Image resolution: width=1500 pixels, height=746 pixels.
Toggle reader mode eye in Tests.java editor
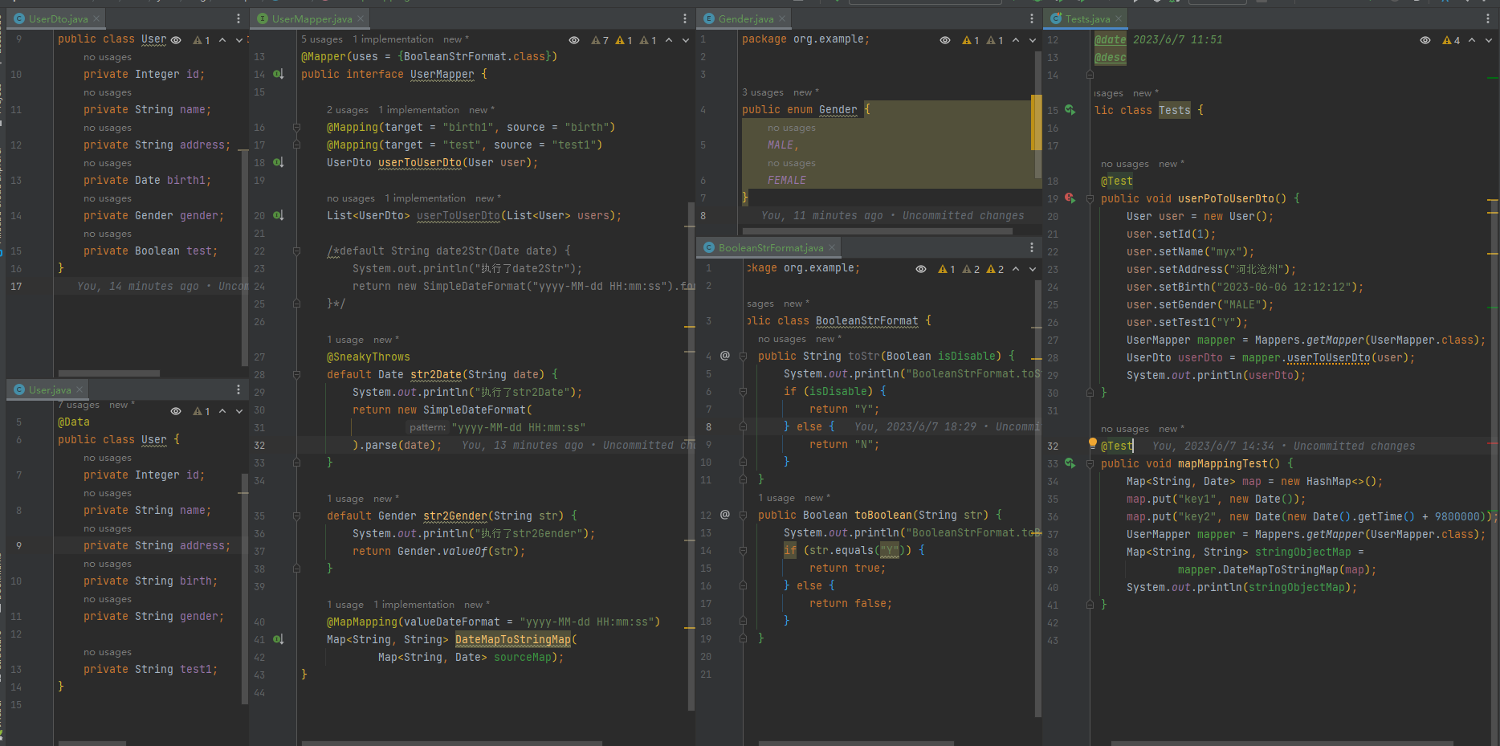tap(1425, 40)
